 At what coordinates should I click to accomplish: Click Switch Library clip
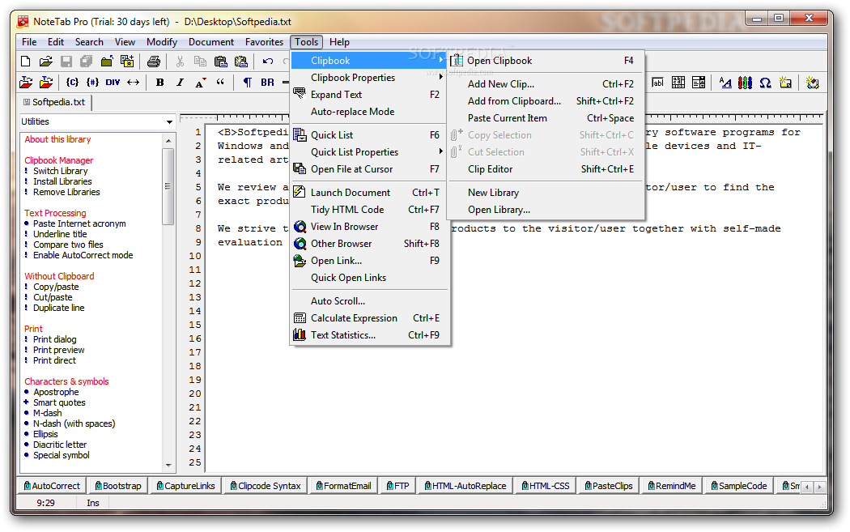point(60,171)
